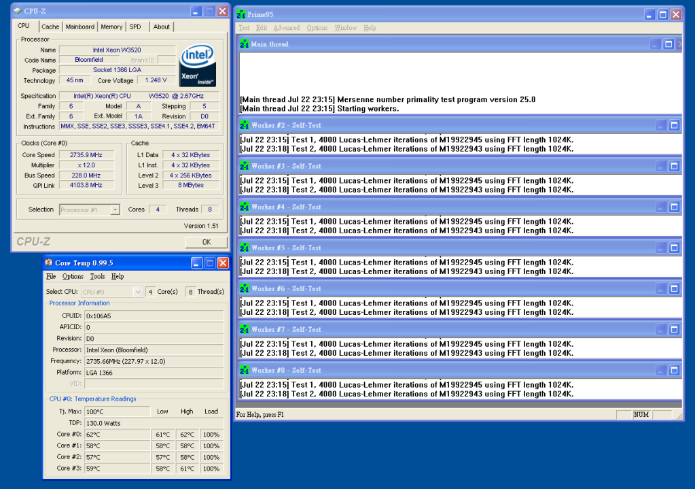Minimize the Worker #2 child window
The image size is (695, 489).
tap(661, 125)
